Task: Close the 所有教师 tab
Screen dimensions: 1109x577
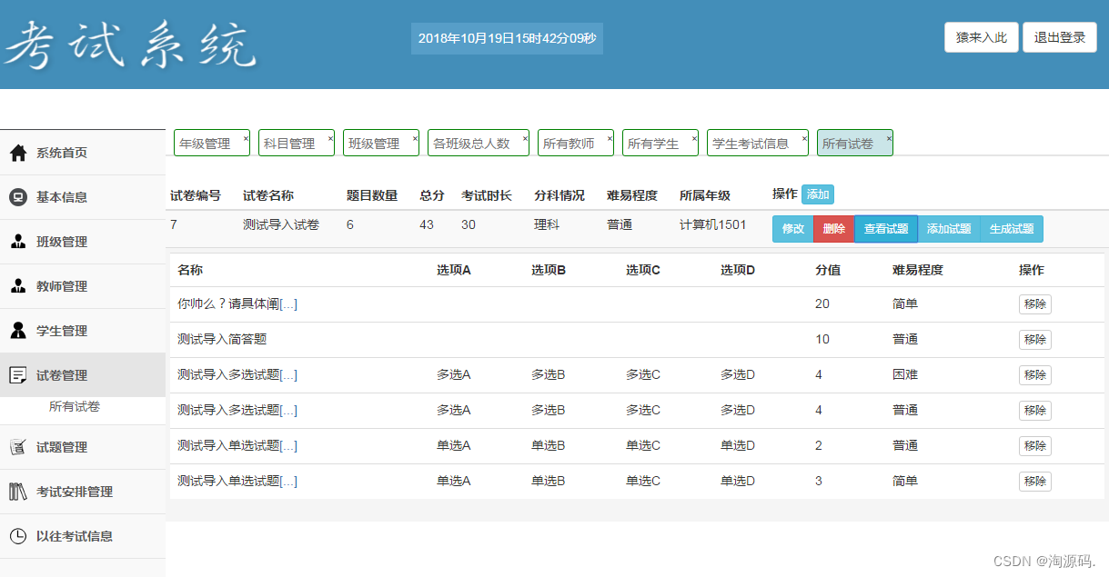Action: [x=610, y=138]
